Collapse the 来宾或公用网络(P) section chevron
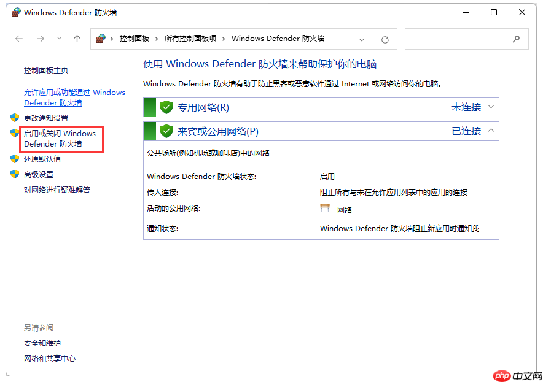543x382 pixels. tap(491, 131)
